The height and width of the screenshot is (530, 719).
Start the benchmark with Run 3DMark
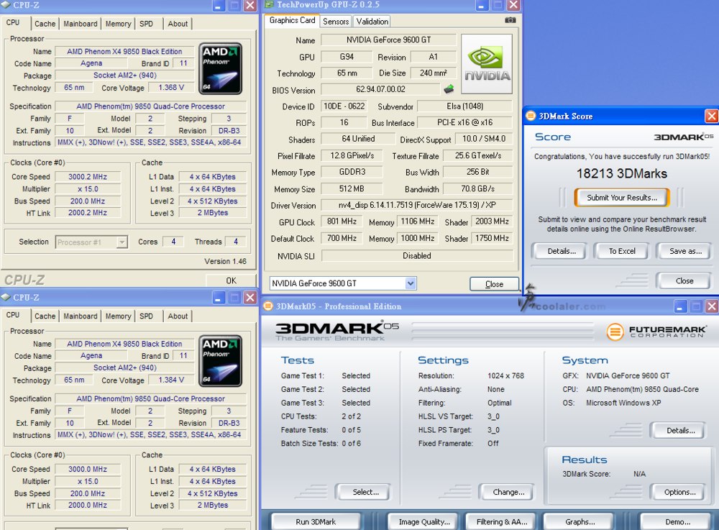(x=316, y=522)
